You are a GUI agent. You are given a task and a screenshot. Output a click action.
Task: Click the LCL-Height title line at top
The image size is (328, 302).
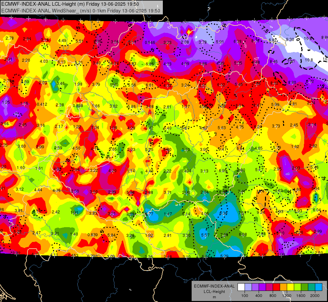[x=70, y=4]
